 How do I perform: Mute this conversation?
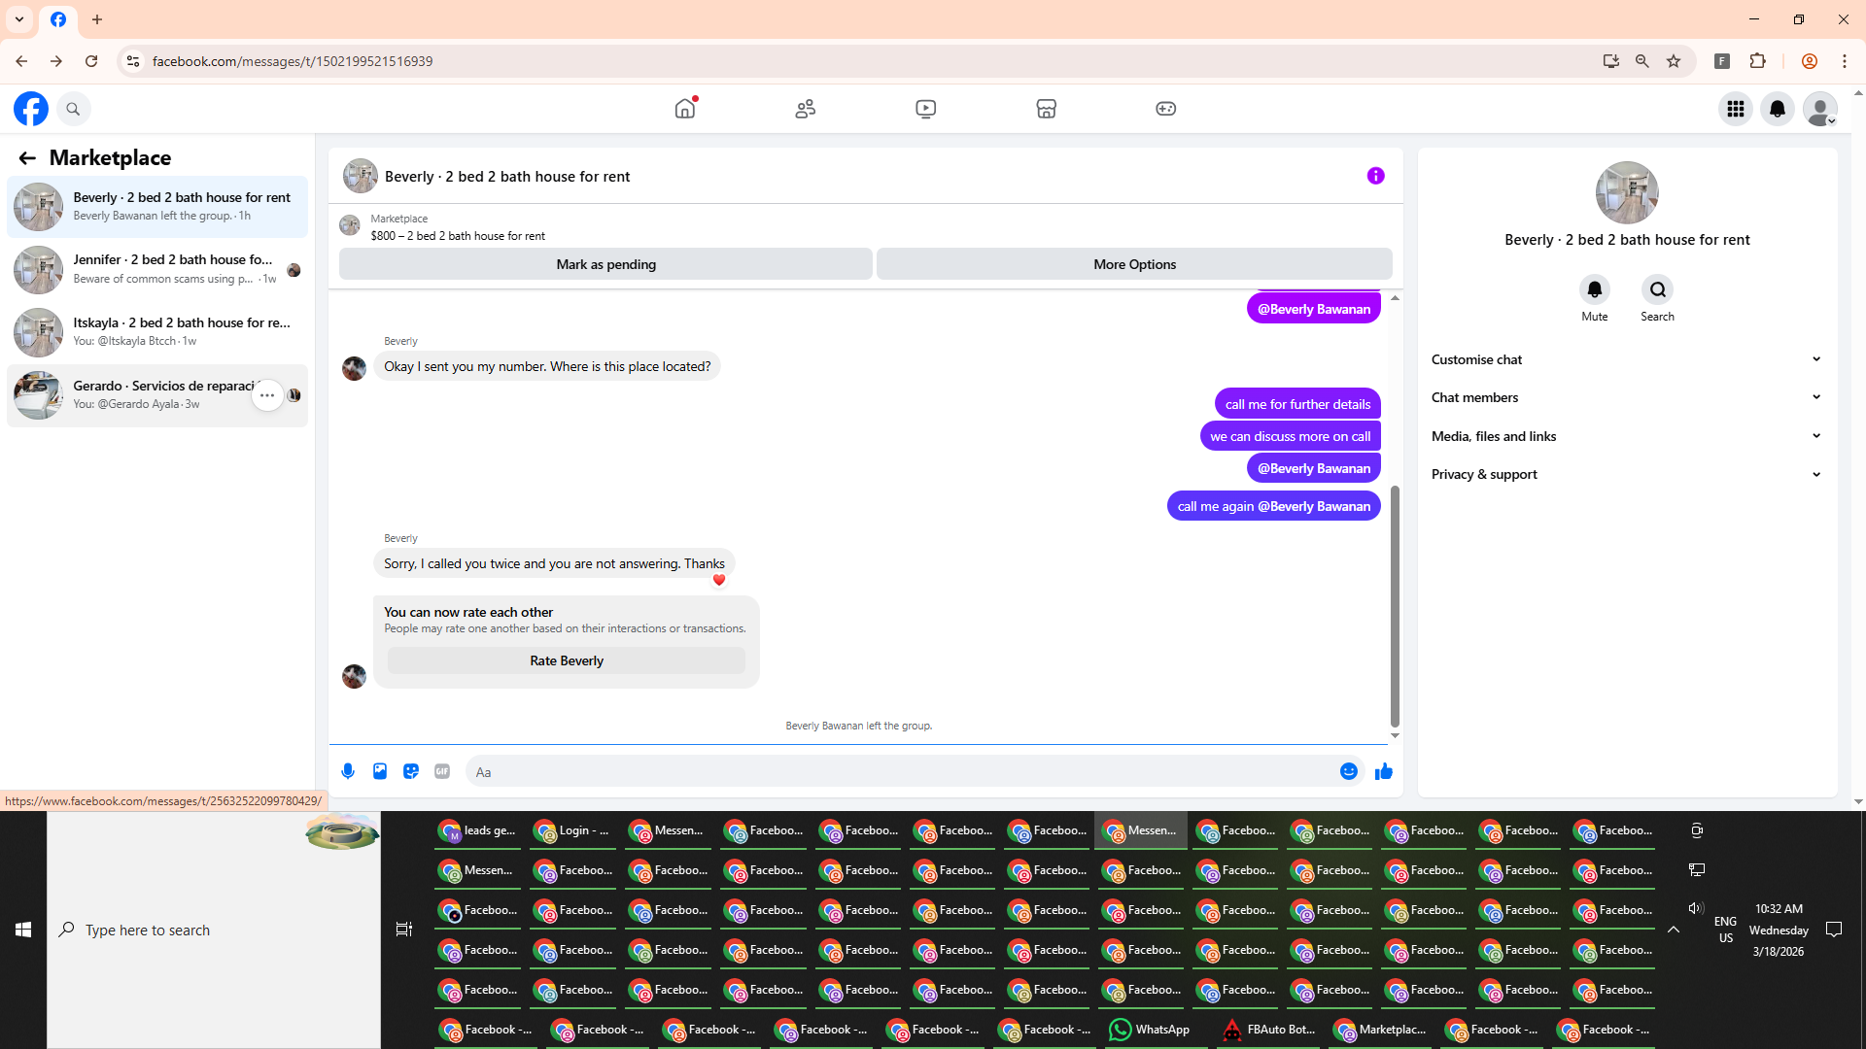(1594, 290)
